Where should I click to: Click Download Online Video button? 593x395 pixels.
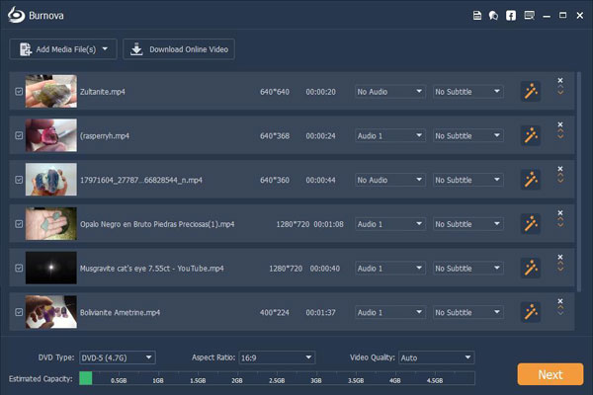pyautogui.click(x=180, y=49)
